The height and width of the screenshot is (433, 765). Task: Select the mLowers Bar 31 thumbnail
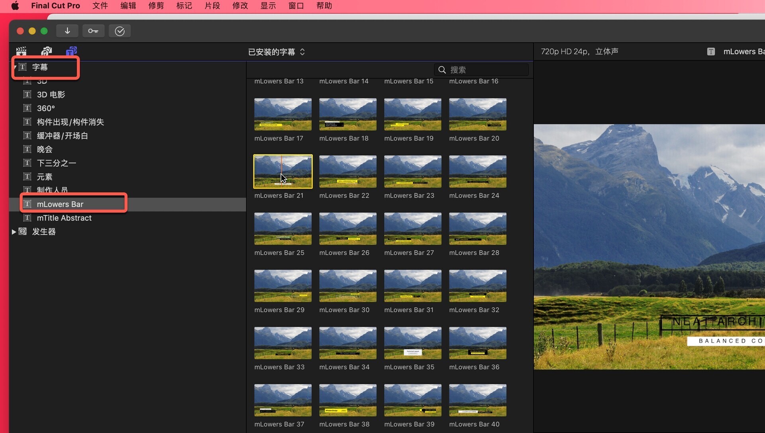[413, 286]
